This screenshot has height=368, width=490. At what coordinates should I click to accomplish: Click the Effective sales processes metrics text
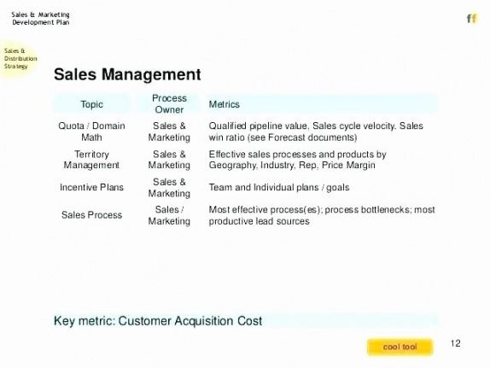tap(297, 160)
